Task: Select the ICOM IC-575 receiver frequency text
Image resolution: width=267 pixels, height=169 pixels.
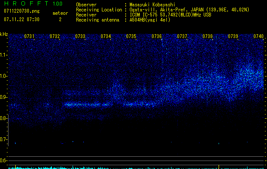Action: coord(170,15)
